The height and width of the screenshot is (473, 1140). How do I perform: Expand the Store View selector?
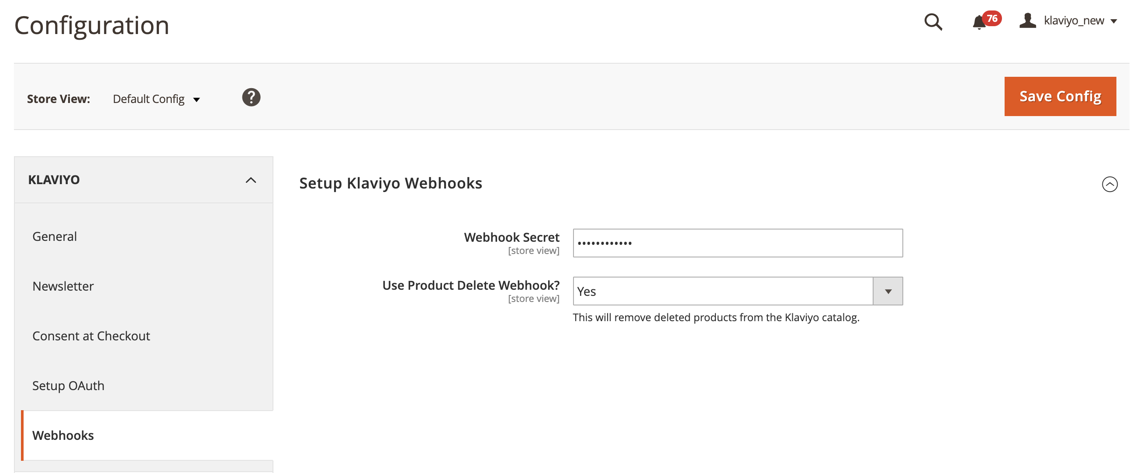(x=157, y=98)
